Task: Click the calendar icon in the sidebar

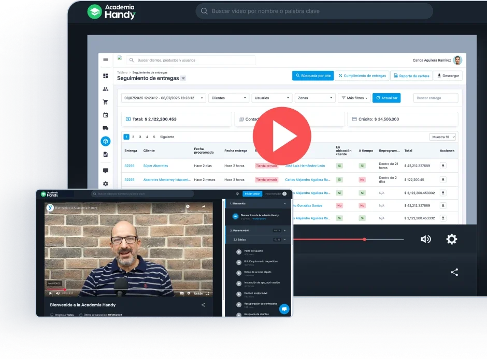Action: pos(106,115)
